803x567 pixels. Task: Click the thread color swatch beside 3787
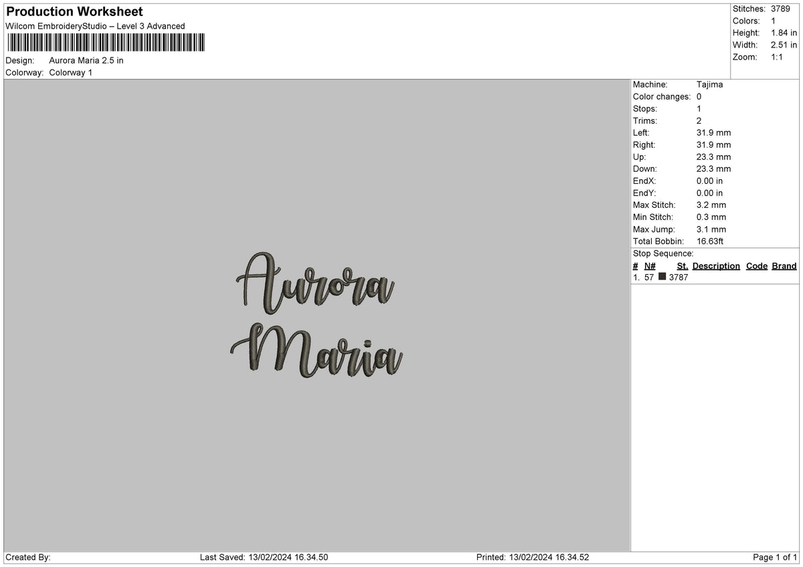pos(662,277)
